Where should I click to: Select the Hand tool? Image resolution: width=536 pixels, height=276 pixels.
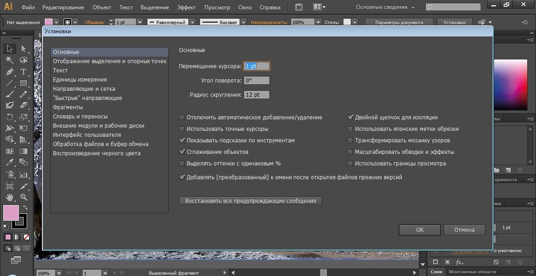coord(9,197)
